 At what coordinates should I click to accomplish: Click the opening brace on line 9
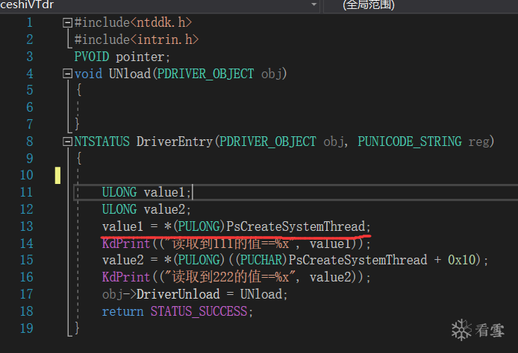pos(78,159)
